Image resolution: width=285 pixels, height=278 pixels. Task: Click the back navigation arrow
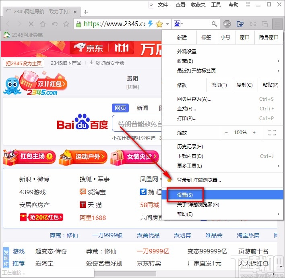(8, 24)
